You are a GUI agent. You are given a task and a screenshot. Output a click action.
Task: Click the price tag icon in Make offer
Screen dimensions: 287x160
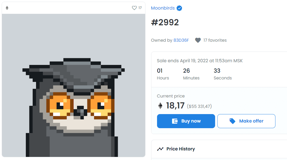[x=232, y=121]
